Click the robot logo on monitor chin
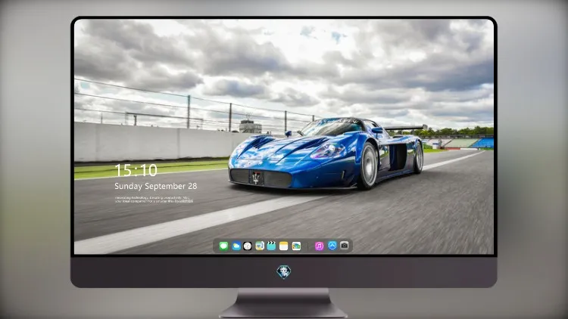Screen dimensions: 568x319 [x=284, y=272]
